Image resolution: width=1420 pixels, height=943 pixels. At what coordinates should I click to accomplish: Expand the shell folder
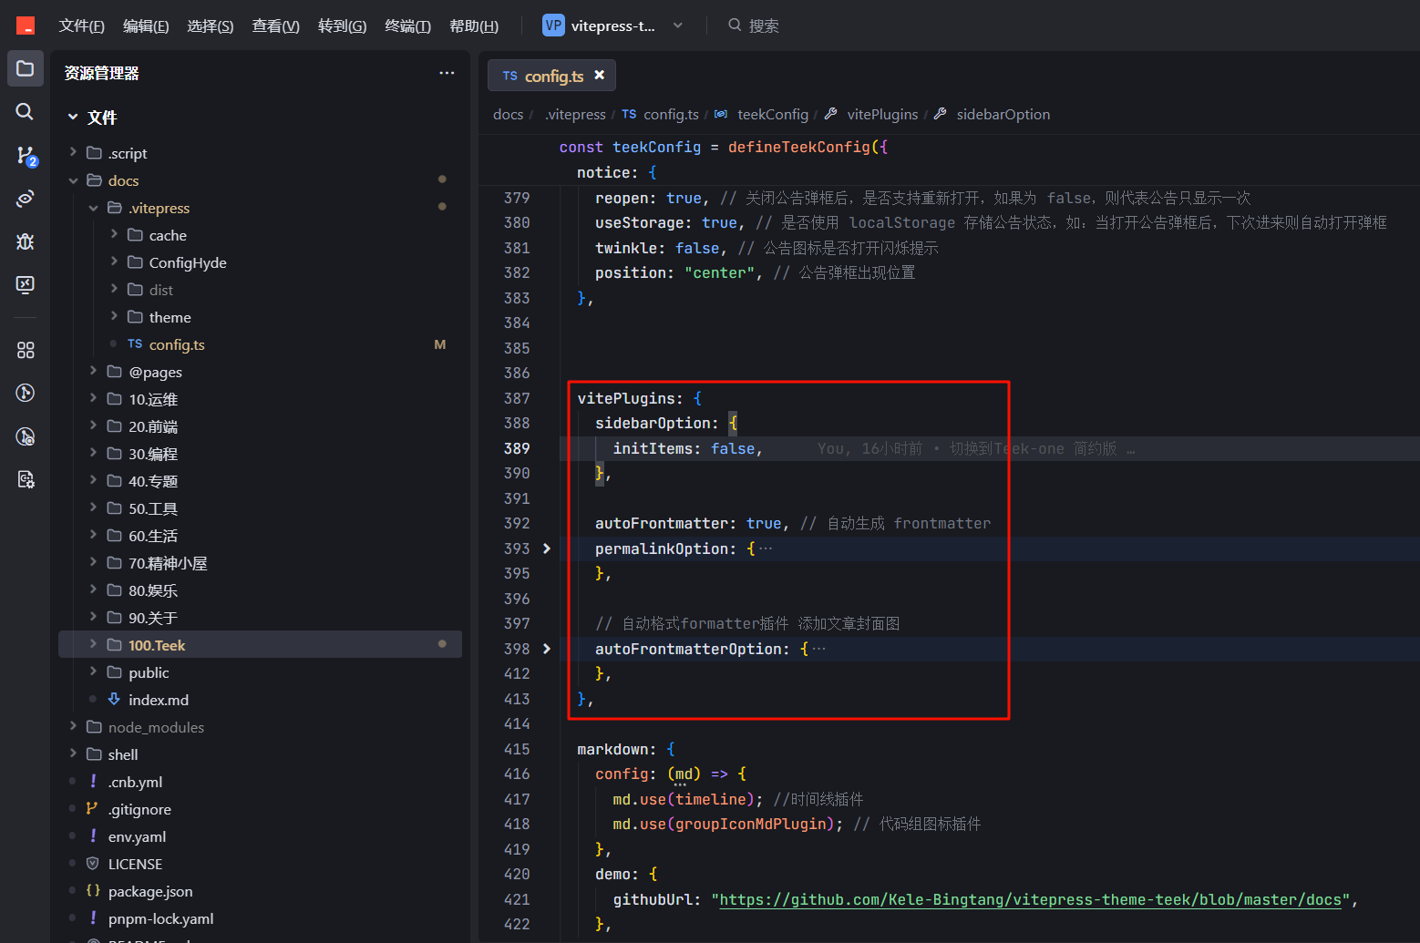(x=73, y=753)
